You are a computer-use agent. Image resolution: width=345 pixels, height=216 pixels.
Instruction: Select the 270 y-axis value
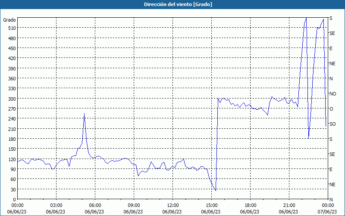12,109
